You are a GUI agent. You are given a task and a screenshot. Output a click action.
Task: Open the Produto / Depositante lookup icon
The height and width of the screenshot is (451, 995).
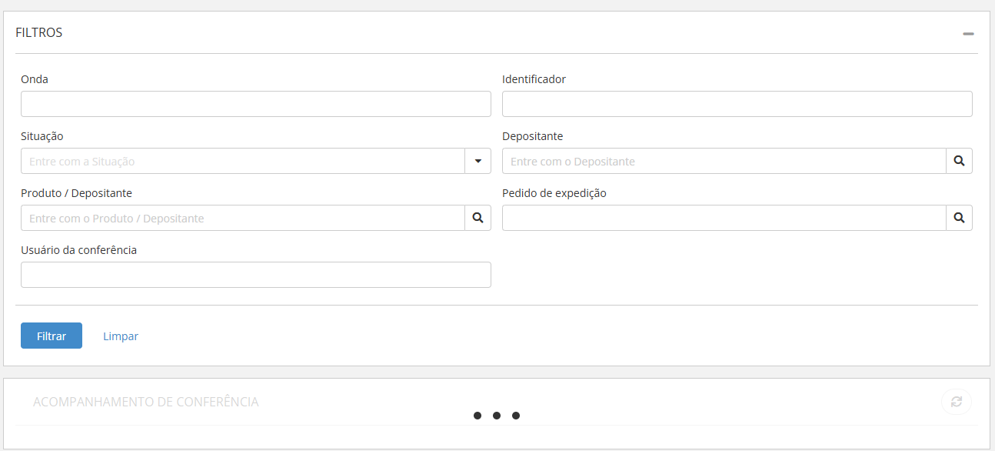coord(478,218)
